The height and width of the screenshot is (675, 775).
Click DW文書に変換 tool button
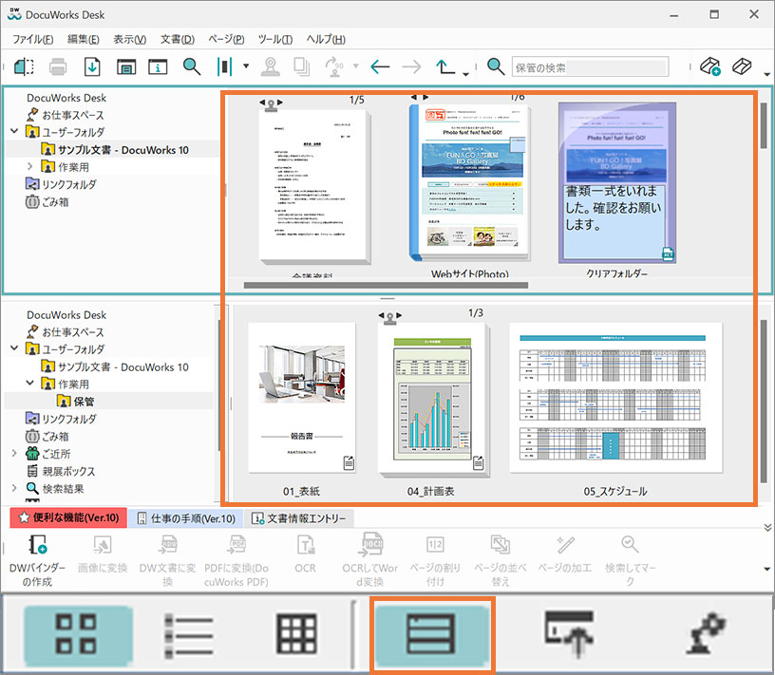(x=167, y=560)
